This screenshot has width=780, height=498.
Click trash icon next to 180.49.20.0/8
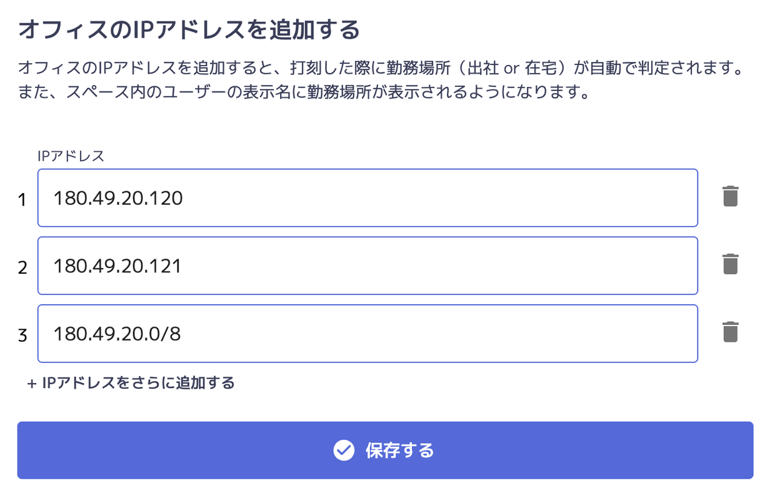pyautogui.click(x=730, y=332)
